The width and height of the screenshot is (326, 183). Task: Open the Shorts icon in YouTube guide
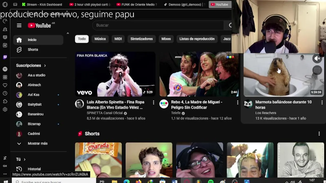click(19, 50)
